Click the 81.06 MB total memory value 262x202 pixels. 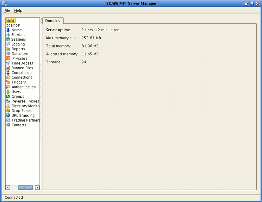(90, 46)
